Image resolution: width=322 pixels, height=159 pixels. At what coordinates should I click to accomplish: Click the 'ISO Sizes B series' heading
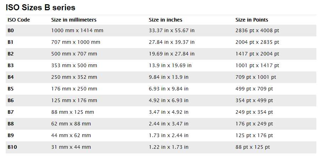tap(40, 7)
